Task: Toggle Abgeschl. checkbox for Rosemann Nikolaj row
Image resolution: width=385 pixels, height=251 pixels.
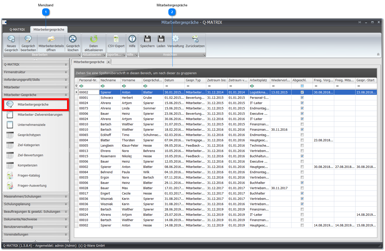Action: 302,156
